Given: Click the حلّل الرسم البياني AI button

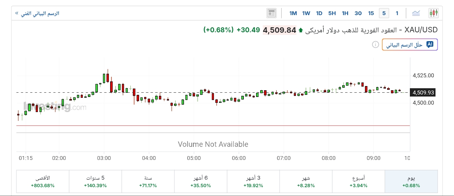Looking at the screenshot, I should click(x=410, y=44).
